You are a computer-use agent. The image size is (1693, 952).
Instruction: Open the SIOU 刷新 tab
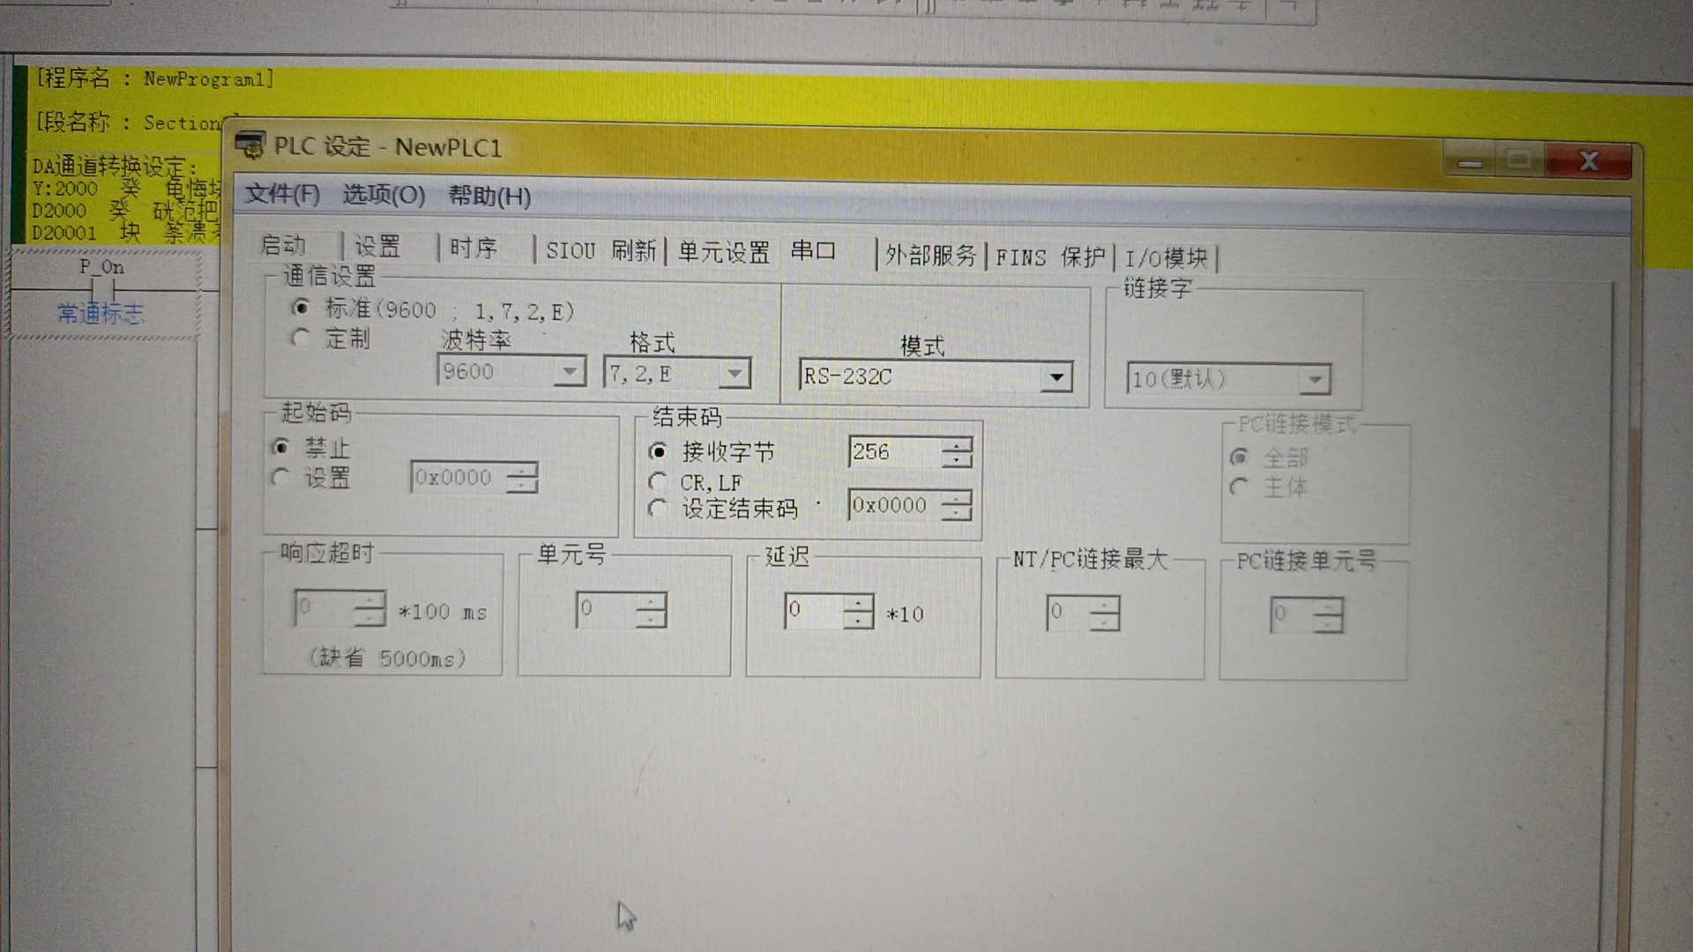pos(600,251)
